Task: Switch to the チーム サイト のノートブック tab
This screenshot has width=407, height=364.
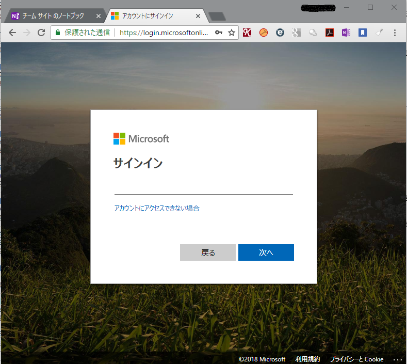Action: [53, 16]
